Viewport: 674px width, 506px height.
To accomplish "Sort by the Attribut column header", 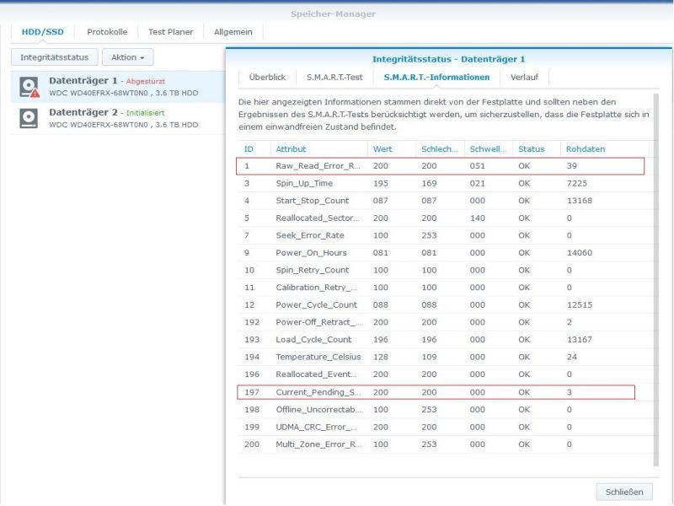I will [x=319, y=149].
